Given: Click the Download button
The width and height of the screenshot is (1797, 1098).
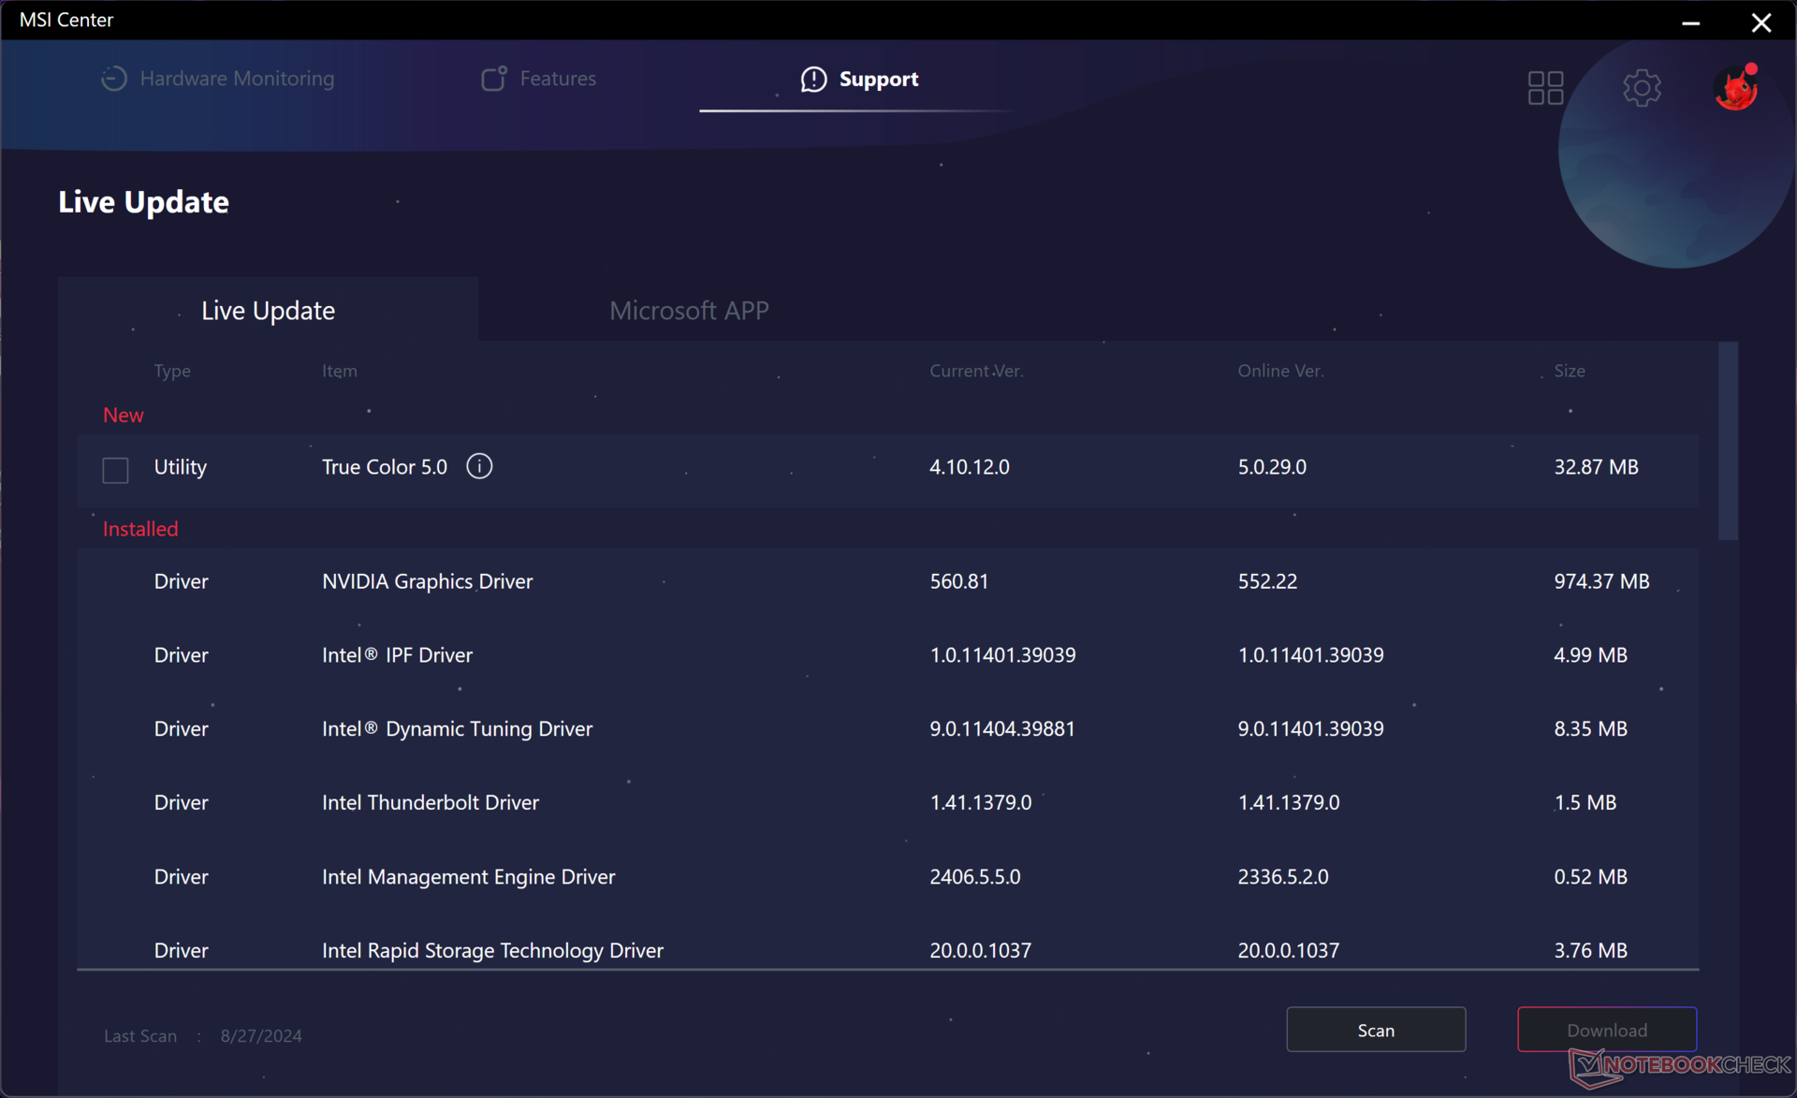Looking at the screenshot, I should [1607, 1030].
